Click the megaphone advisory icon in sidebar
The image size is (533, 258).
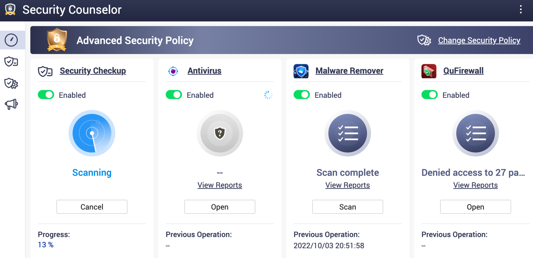[11, 104]
